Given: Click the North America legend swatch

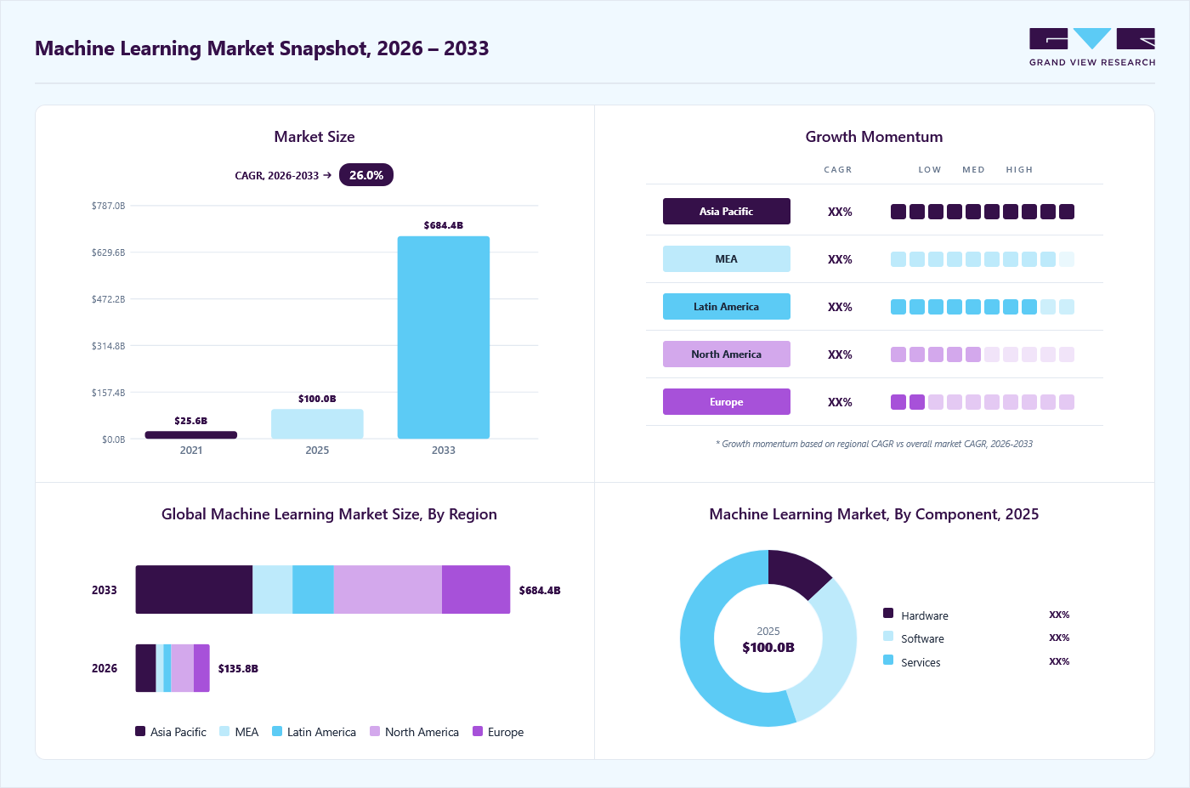Looking at the screenshot, I should point(375,731).
